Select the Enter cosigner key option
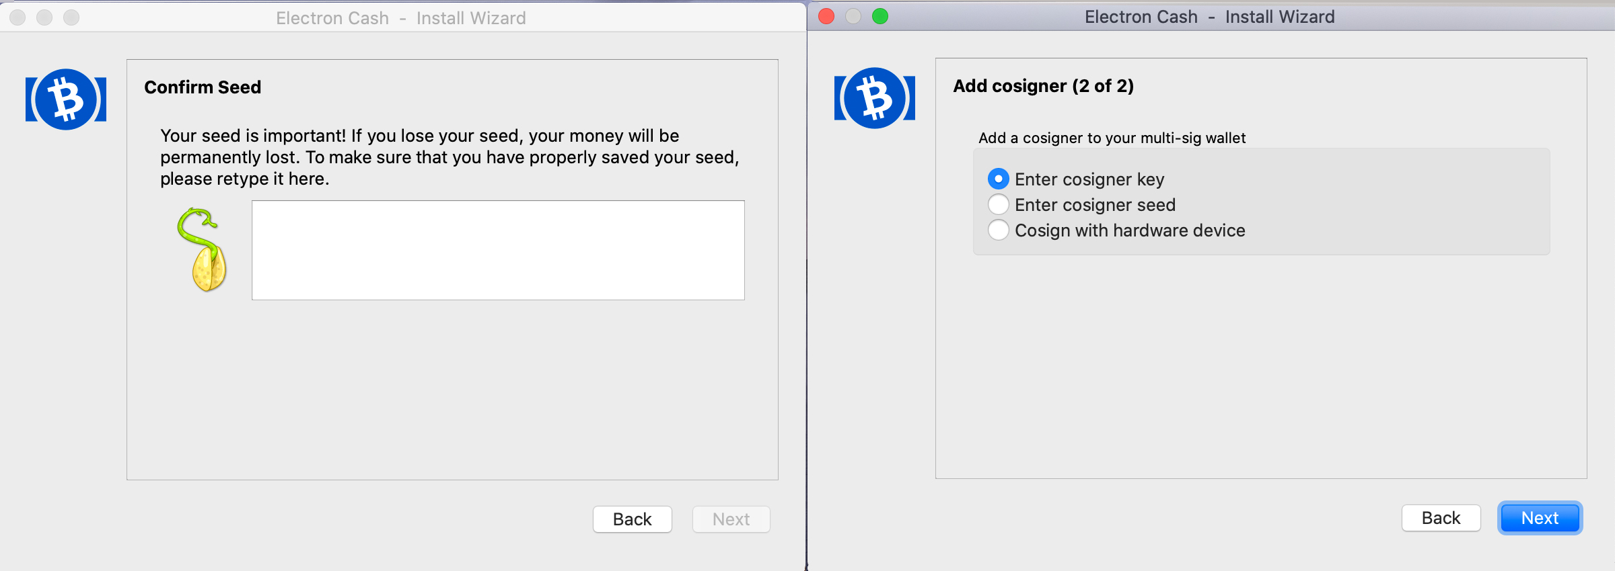Screen dimensions: 1615x571 999,179
